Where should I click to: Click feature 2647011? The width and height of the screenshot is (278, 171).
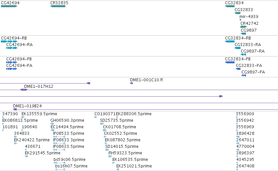[237, 143]
